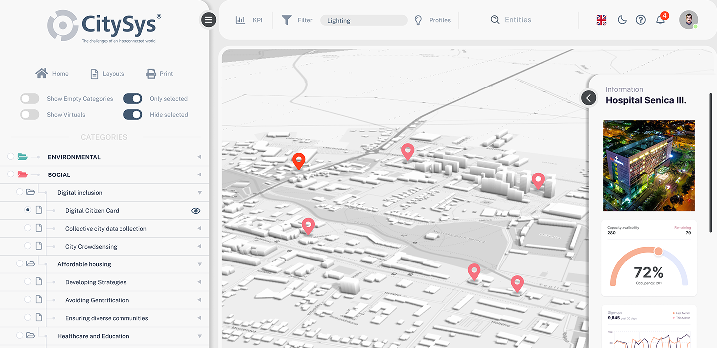Collapse the Digital inclusion arrow

pos(200,193)
